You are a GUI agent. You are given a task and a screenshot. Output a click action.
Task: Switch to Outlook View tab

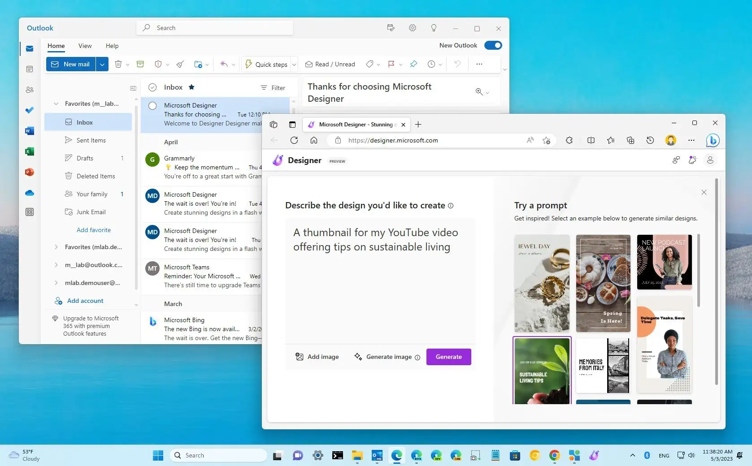[x=85, y=46]
